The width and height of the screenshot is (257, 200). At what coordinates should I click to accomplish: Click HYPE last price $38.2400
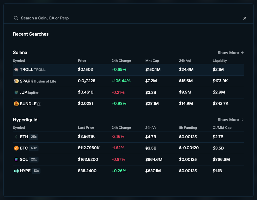tap(87, 171)
